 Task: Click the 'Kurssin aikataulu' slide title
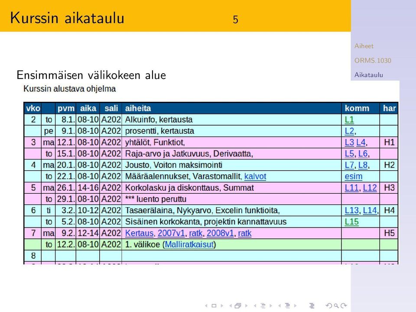click(x=67, y=18)
